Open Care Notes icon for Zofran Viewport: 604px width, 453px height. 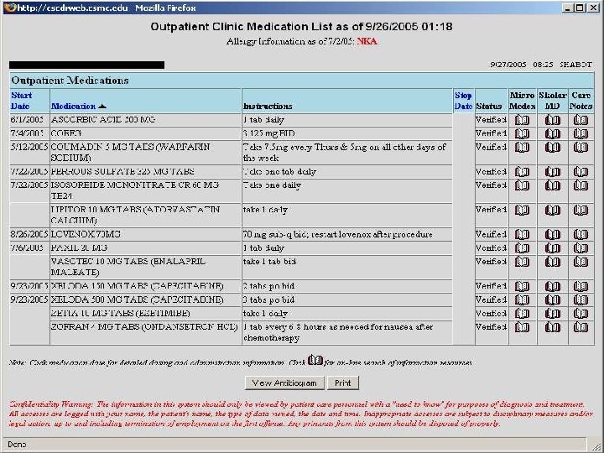point(581,327)
